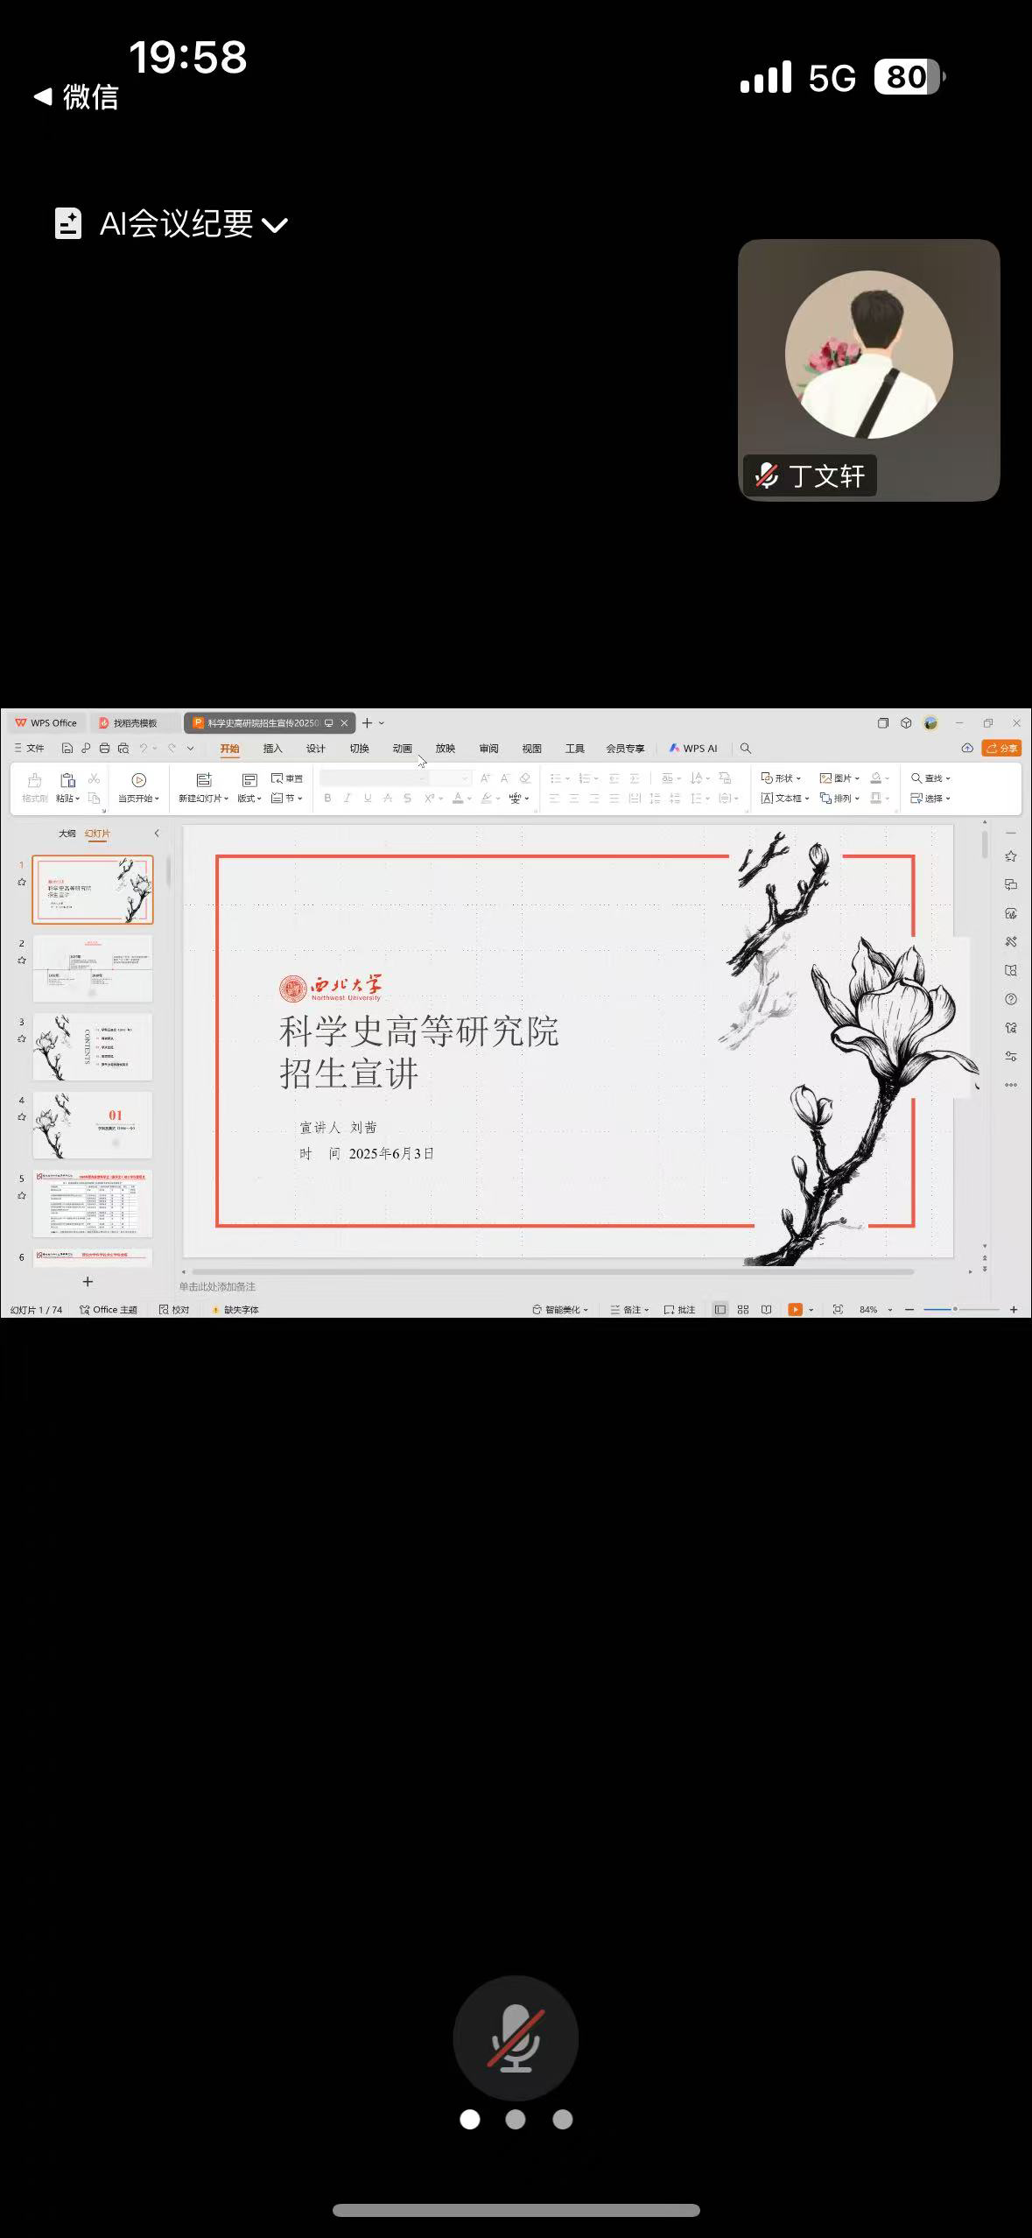The height and width of the screenshot is (2238, 1032).
Task: Add a new tab with plus icon
Action: tap(368, 723)
